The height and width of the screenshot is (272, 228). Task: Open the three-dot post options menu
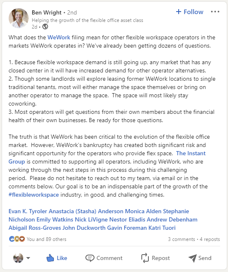point(215,12)
